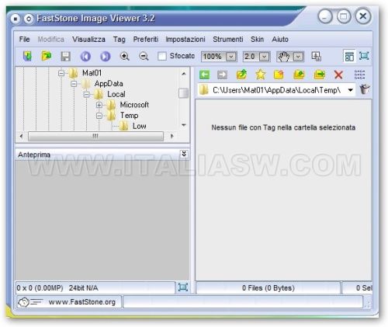Open the Impostazioni menu
The height and width of the screenshot is (327, 388).
pyautogui.click(x=185, y=40)
